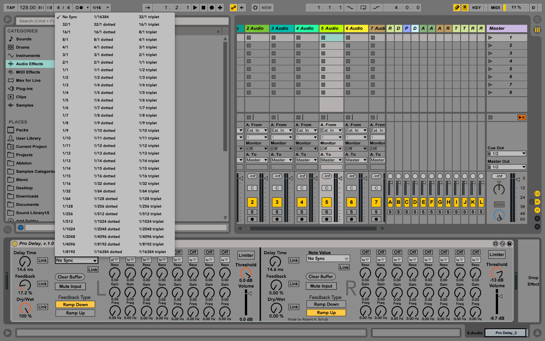Click the left channel Clear Buffer button
The width and height of the screenshot is (545, 341).
coord(70,277)
